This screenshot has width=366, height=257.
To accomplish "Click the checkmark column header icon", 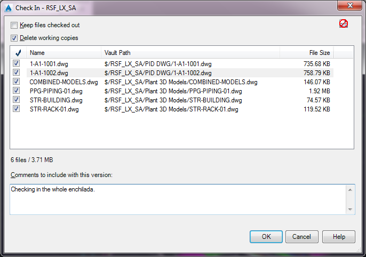I will (x=18, y=53).
